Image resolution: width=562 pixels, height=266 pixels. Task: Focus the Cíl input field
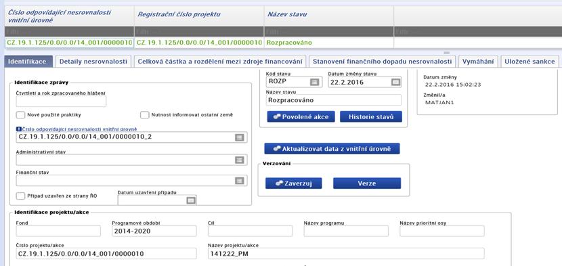[250, 231]
